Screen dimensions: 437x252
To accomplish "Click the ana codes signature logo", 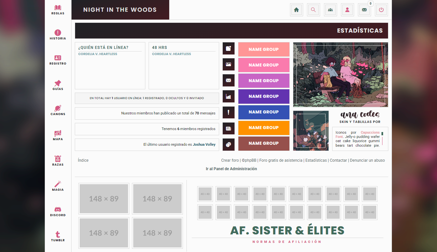I will (x=360, y=115).
